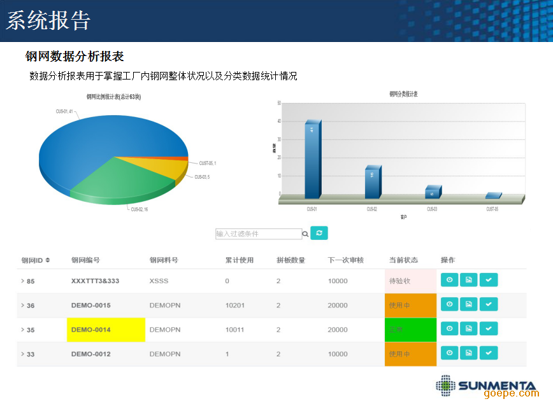Click the green status cell for ID 35
Screen dimensions: 553x413
(410, 330)
